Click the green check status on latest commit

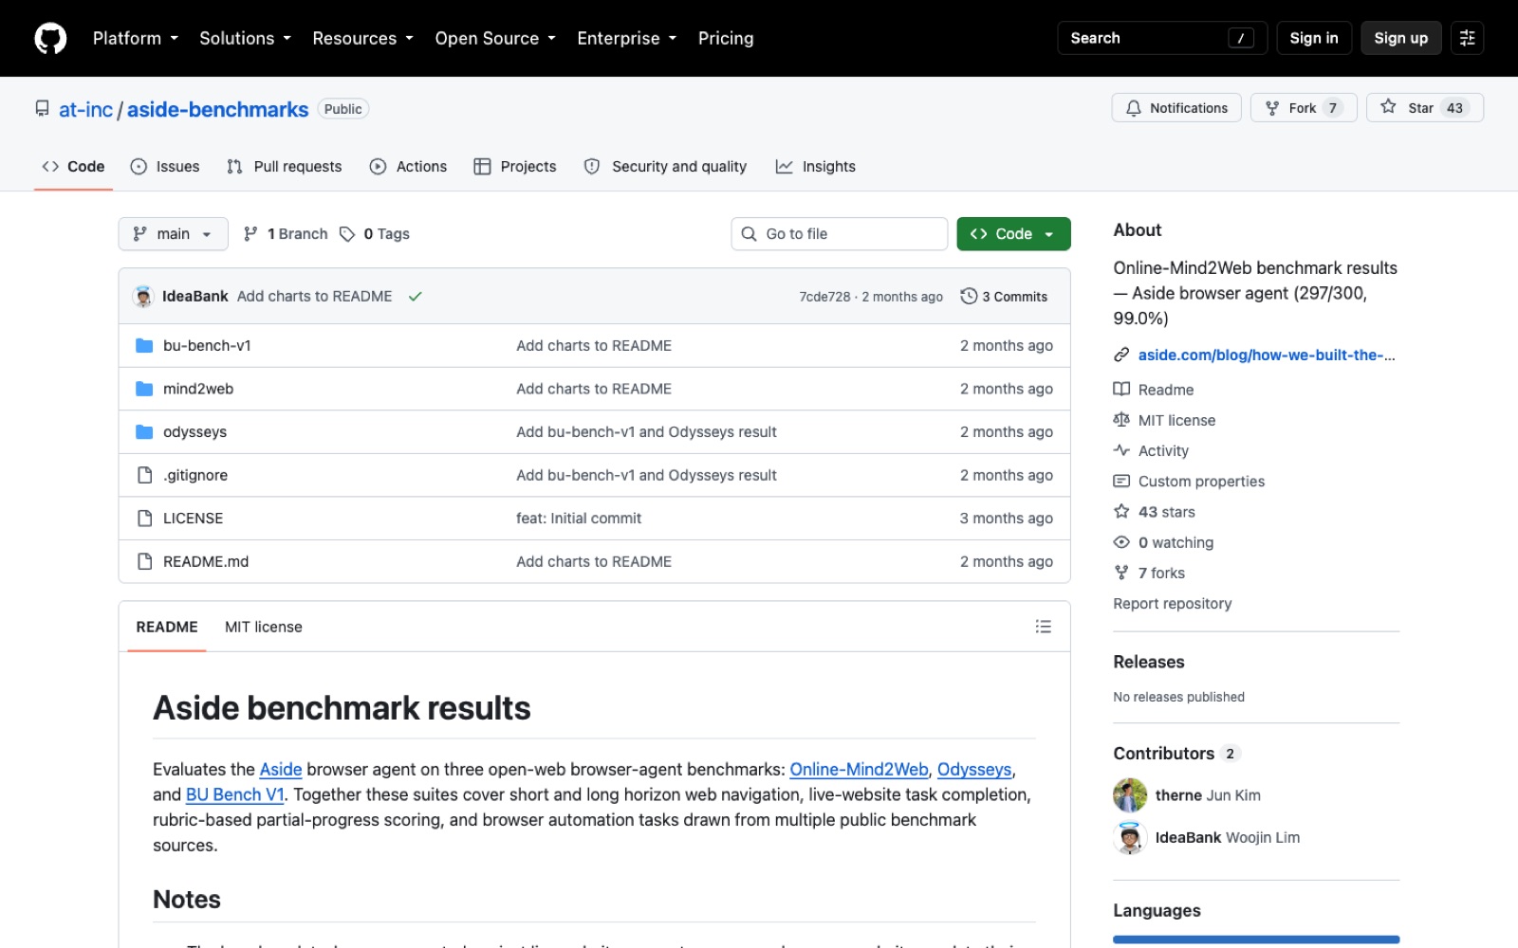(x=416, y=297)
